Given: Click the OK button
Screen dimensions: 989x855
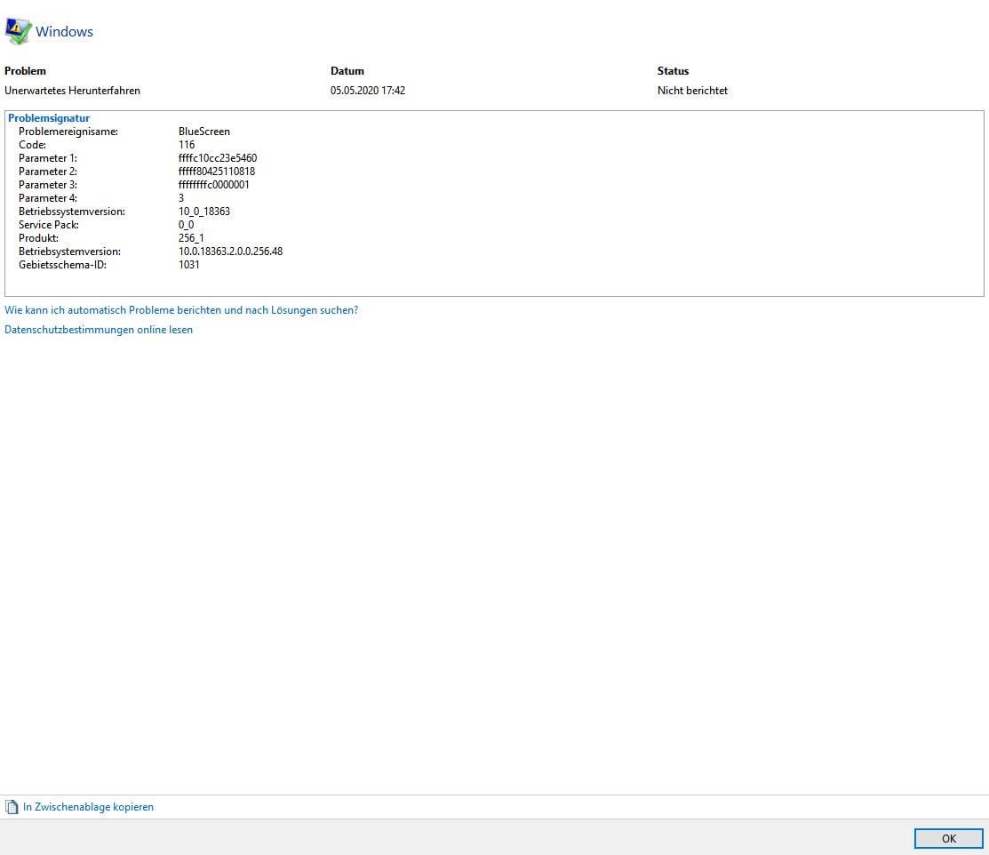Looking at the screenshot, I should (x=948, y=839).
